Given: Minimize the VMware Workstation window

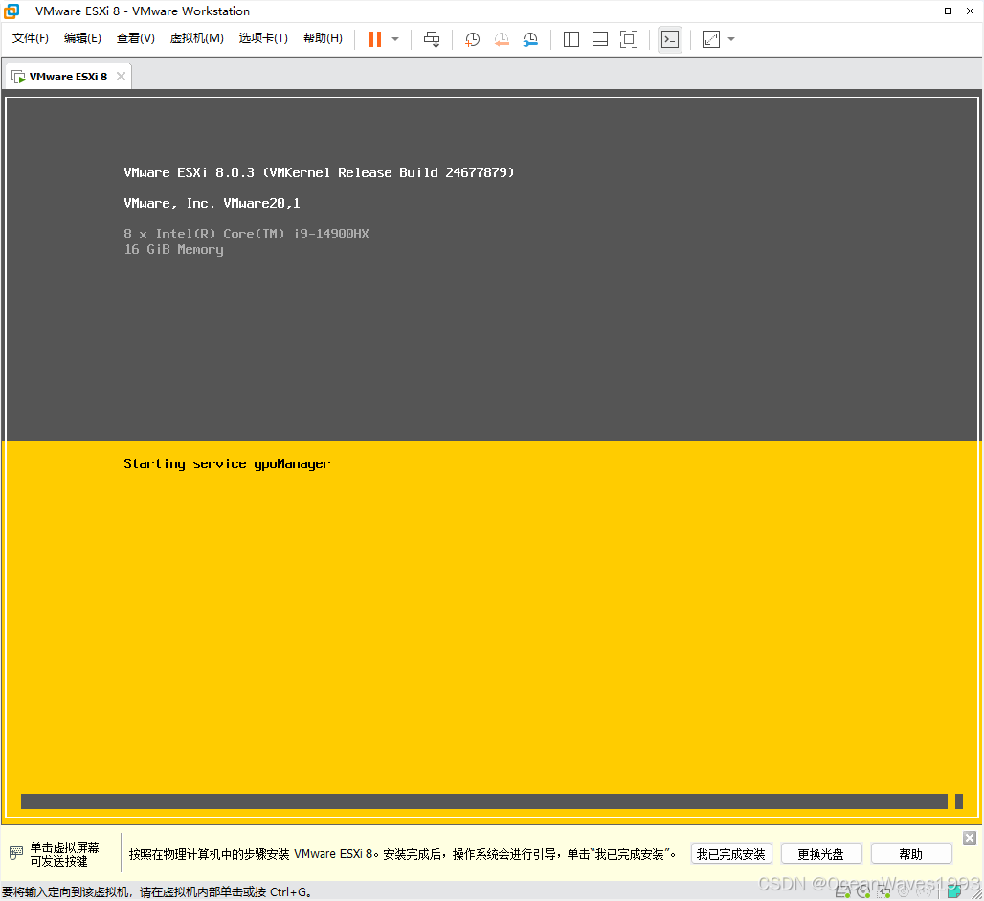Looking at the screenshot, I should pyautogui.click(x=925, y=11).
